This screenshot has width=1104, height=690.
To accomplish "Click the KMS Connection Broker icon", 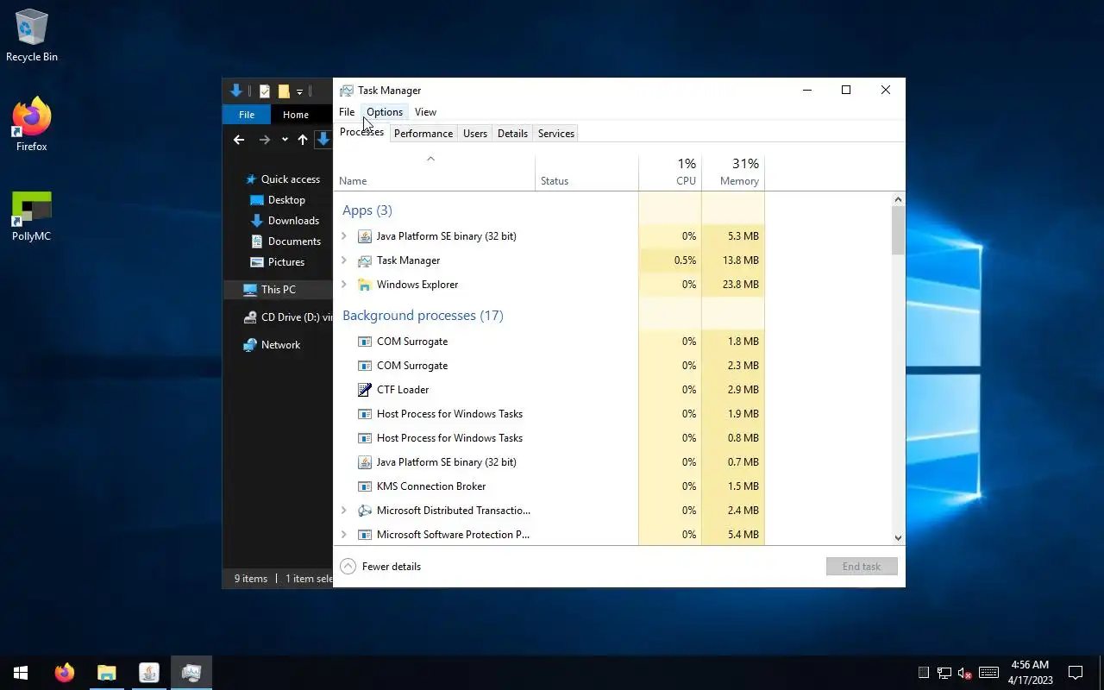I will [x=365, y=486].
